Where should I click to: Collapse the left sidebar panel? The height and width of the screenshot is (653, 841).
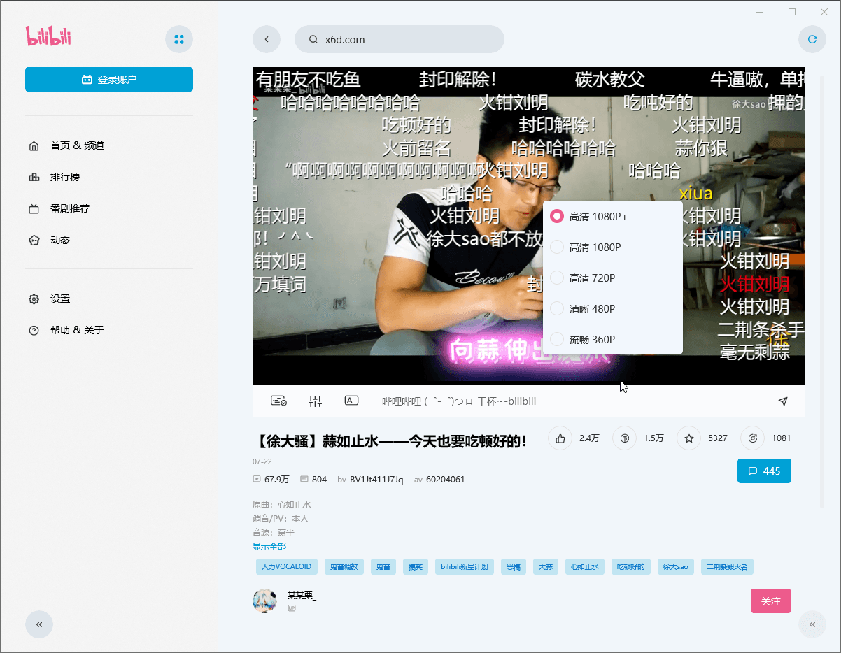pos(39,624)
